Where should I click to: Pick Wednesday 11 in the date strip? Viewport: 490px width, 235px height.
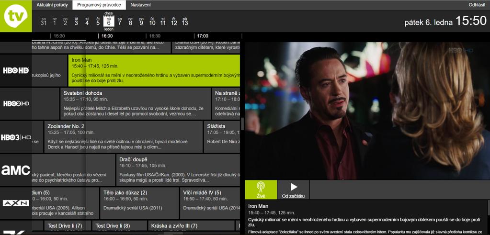tap(163, 21)
